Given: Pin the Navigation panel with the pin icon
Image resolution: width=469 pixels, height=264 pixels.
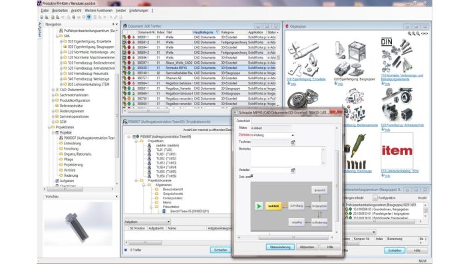Looking at the screenshot, I should pyautogui.click(x=113, y=24).
